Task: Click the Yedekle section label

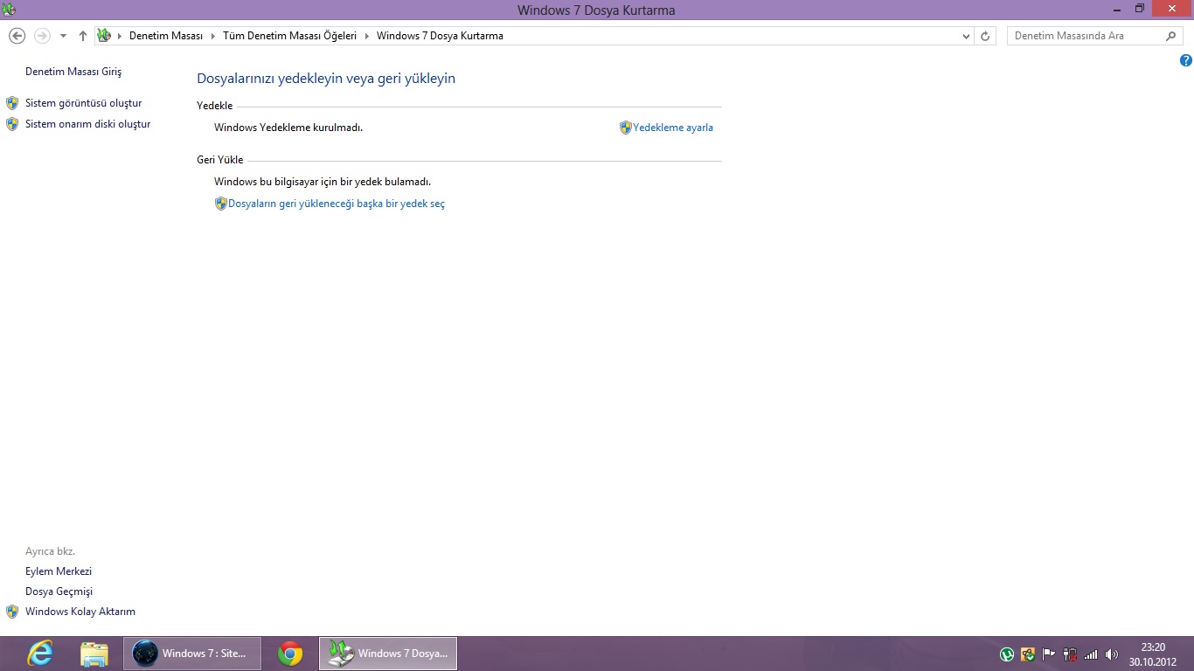Action: [x=215, y=106]
